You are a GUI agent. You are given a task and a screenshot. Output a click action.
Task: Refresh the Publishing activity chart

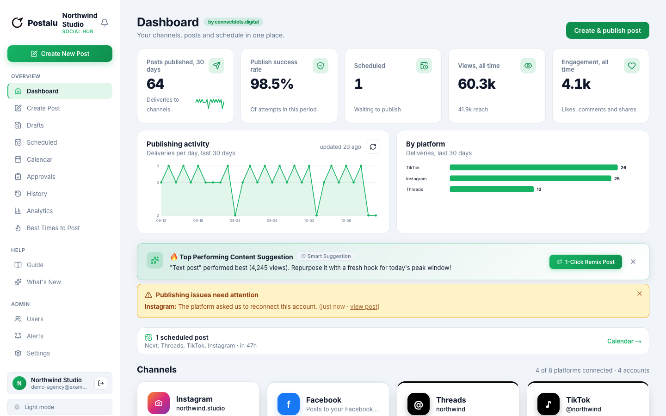(373, 147)
